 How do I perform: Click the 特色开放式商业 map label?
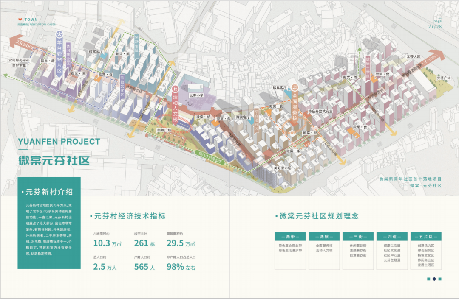[x=320, y=111]
